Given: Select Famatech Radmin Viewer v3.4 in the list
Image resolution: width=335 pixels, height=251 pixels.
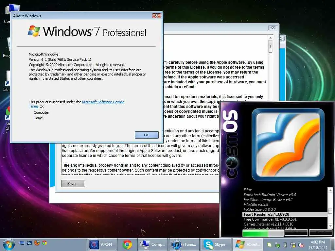Looking at the screenshot, I should tap(270, 195).
